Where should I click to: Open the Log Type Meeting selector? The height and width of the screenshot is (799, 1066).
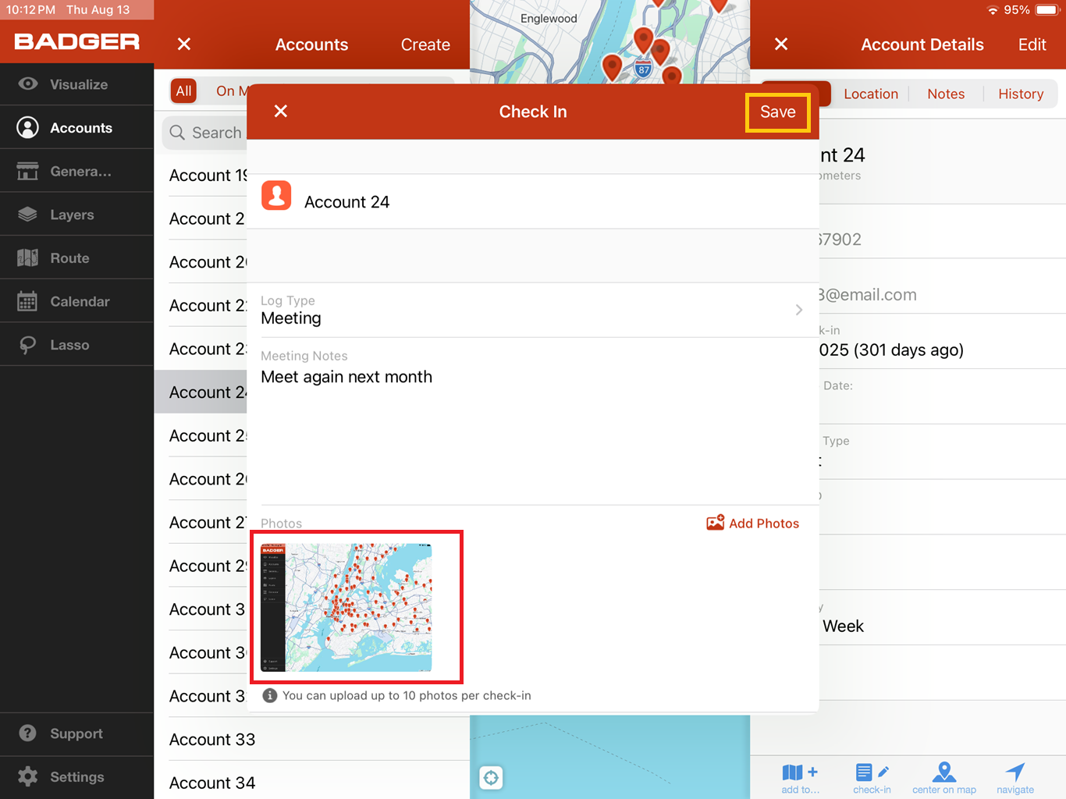pyautogui.click(x=533, y=310)
